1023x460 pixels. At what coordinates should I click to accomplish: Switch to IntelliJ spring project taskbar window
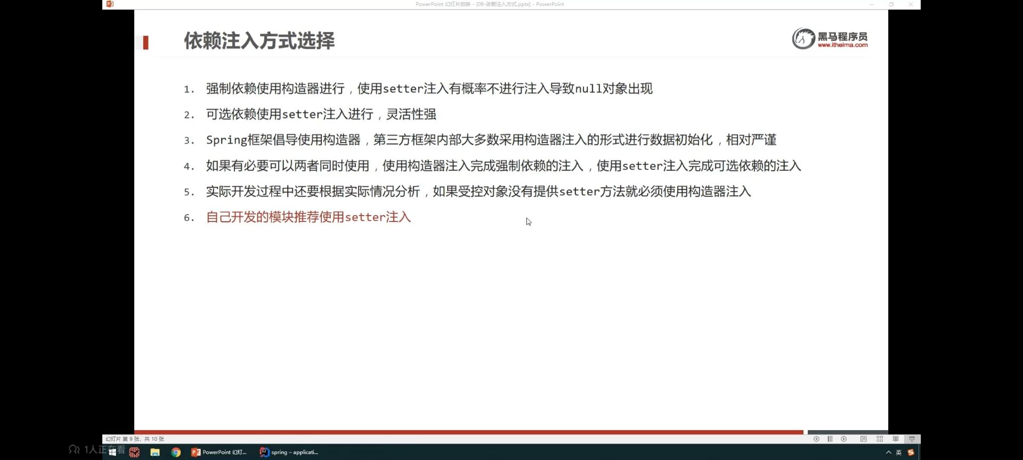(x=289, y=452)
